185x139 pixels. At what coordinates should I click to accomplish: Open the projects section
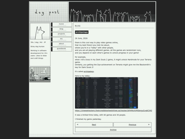[x=61, y=34]
